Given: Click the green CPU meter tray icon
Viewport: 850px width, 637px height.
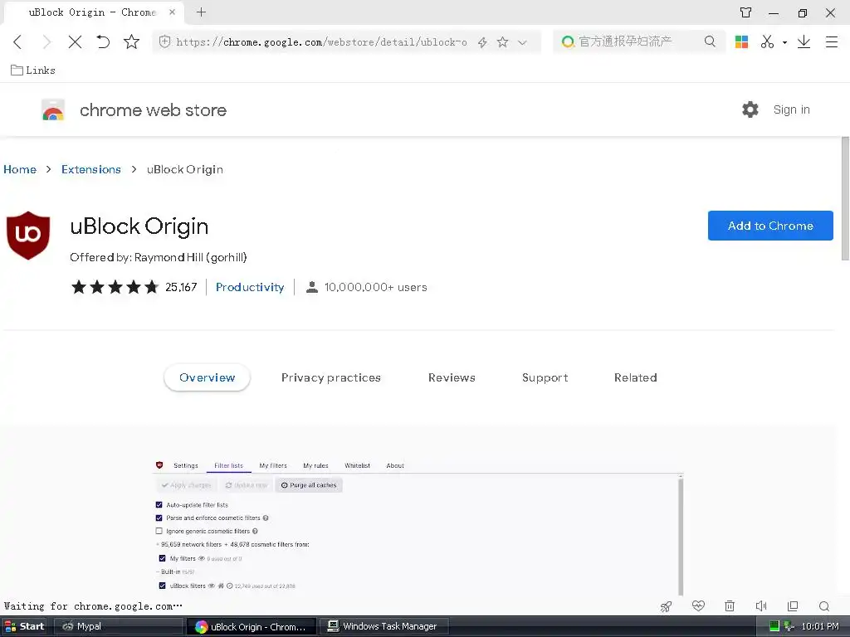Looking at the screenshot, I should click(x=774, y=627).
